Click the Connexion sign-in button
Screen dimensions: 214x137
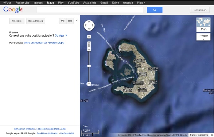(200, 10)
